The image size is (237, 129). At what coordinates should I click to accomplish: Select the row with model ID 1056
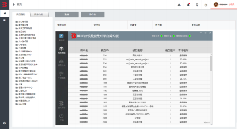pos(139,83)
